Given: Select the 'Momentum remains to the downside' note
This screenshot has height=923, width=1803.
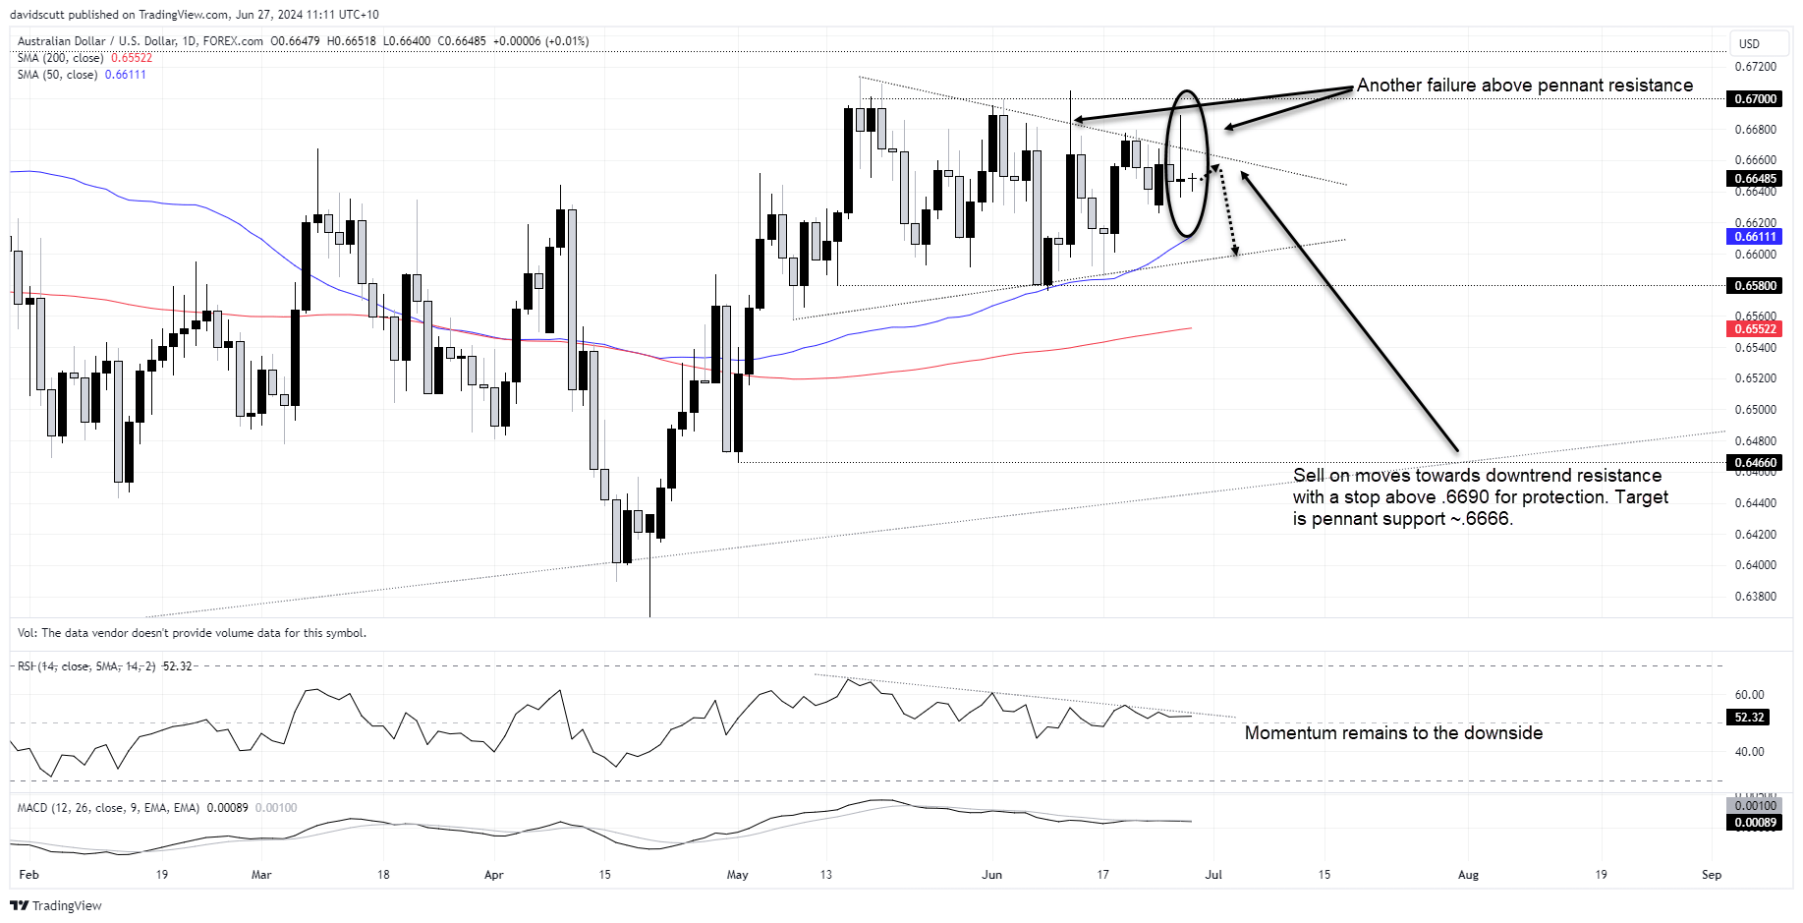Looking at the screenshot, I should [x=1393, y=733].
